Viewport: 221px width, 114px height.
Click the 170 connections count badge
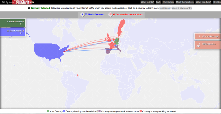point(110,15)
